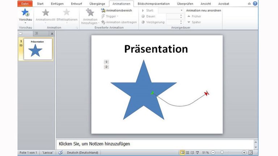Start slideshow from status bar icon
Screen dimensions: 278x156
pos(197,153)
